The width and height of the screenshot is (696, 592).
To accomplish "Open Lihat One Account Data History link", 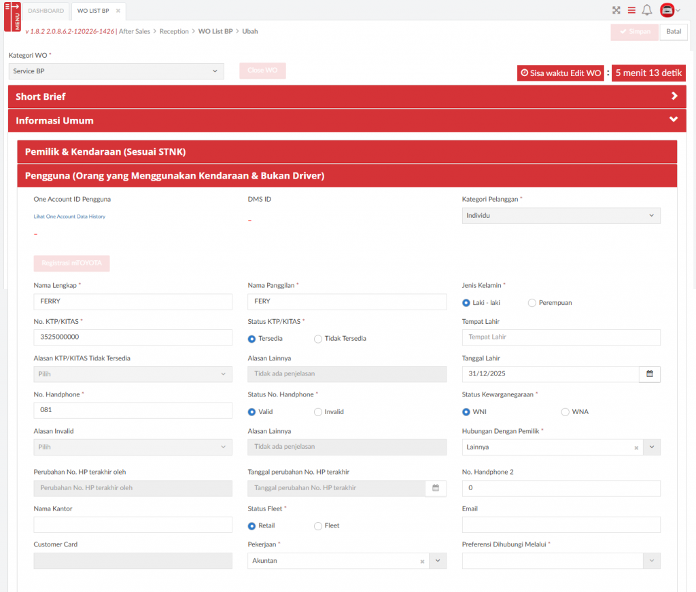I will coord(69,217).
